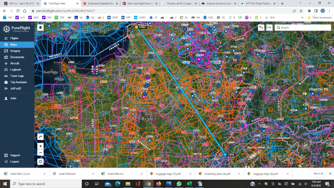This screenshot has height=188, width=334.
Task: Close the downloads bar
Action: click(330, 173)
